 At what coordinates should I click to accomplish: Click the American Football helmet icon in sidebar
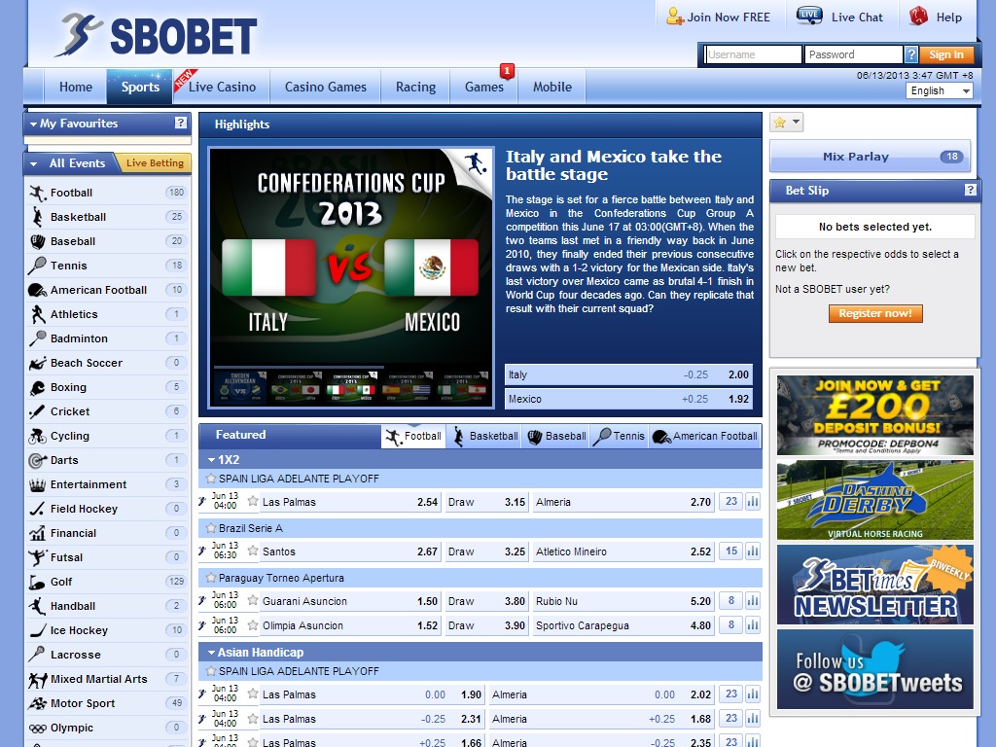coord(38,290)
